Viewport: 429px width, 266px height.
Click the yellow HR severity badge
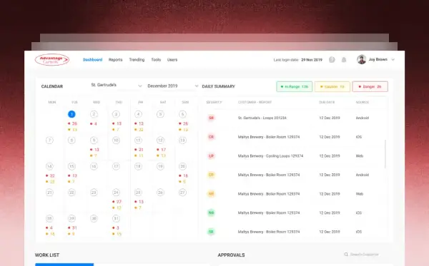[211, 194]
